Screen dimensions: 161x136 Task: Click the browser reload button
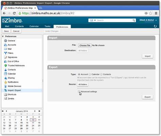[14, 13]
